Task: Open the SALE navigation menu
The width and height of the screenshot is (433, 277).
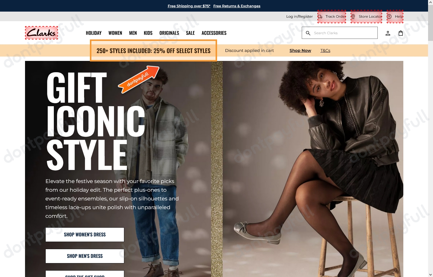Action: pos(190,33)
